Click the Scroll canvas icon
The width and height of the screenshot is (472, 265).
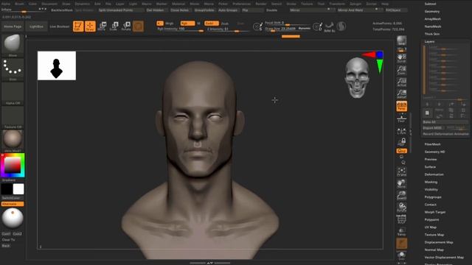pyautogui.click(x=401, y=58)
